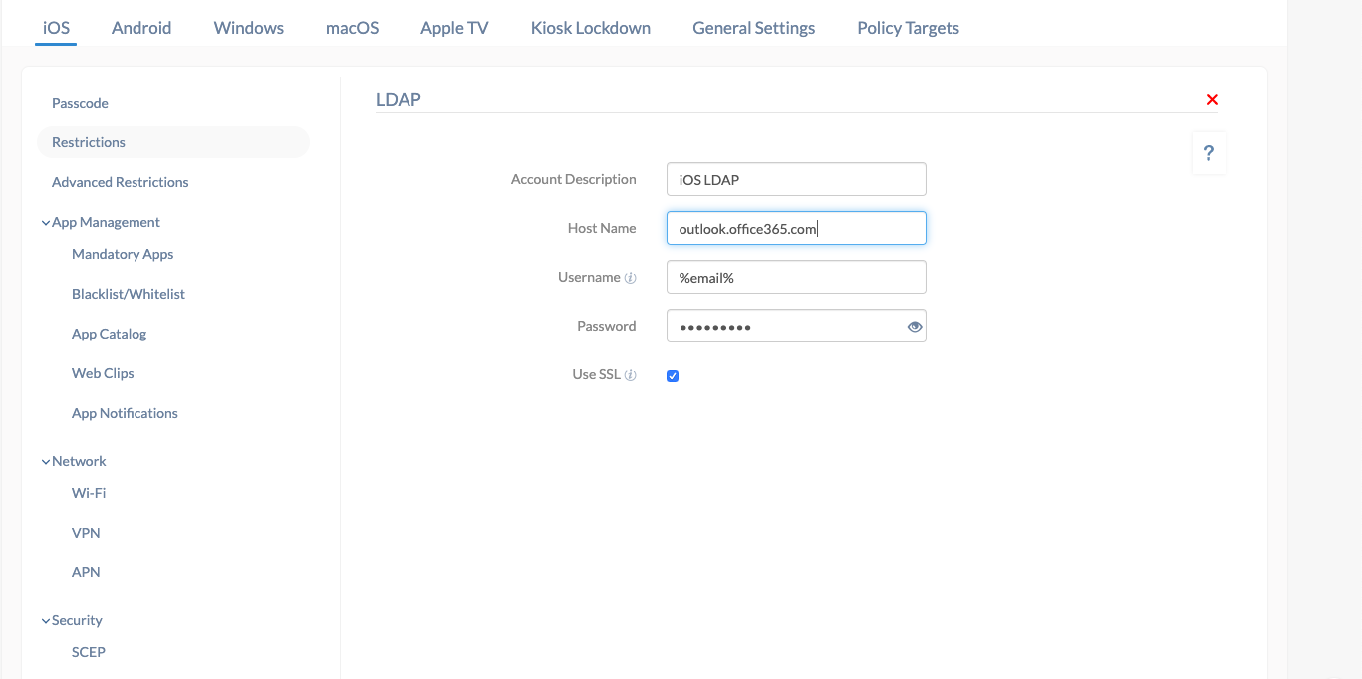Open VPN settings
This screenshot has height=679, width=1362.
coord(86,533)
